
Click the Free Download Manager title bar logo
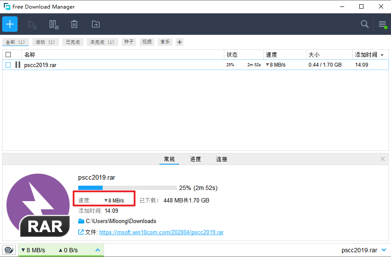click(x=7, y=6)
